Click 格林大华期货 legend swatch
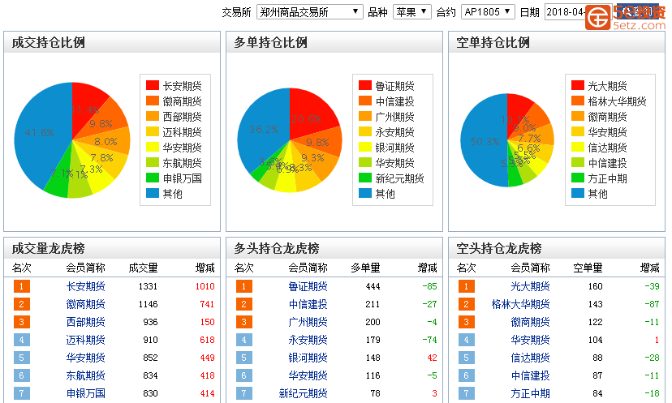Screen dimensions: 672x403 (x=578, y=101)
